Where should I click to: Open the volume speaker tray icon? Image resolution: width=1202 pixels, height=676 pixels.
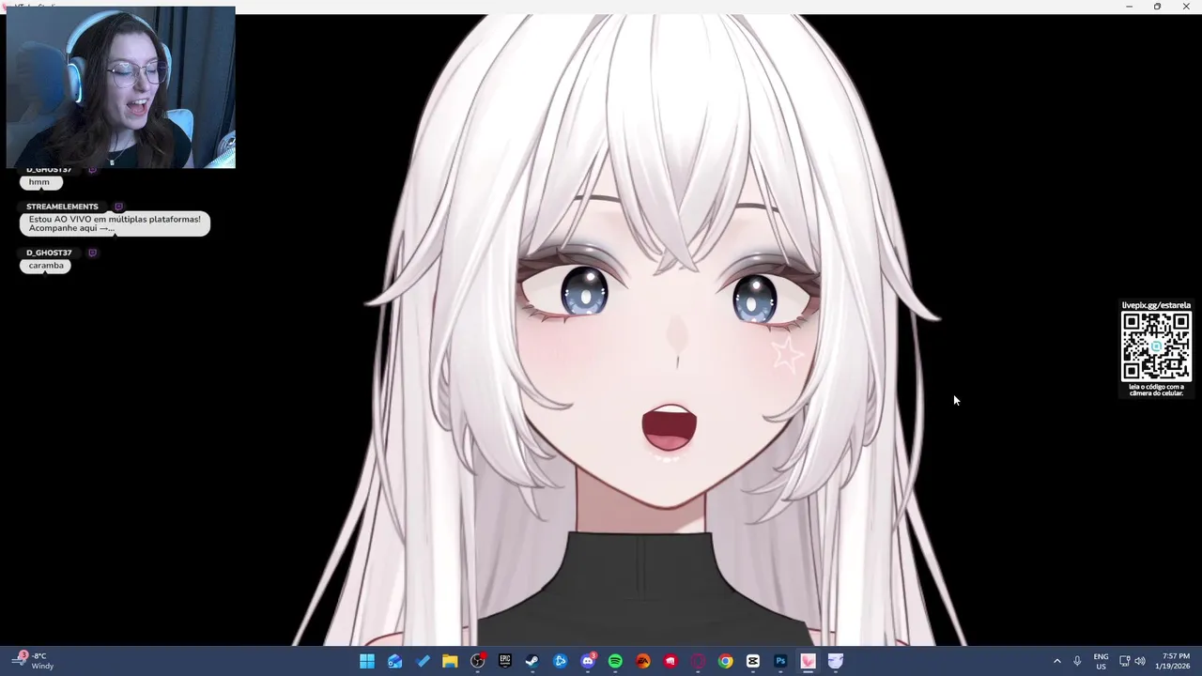coord(1140,661)
